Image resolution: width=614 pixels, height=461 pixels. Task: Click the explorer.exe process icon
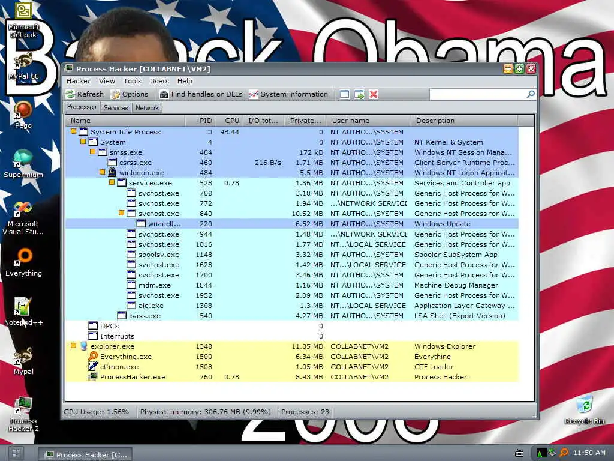coord(83,346)
